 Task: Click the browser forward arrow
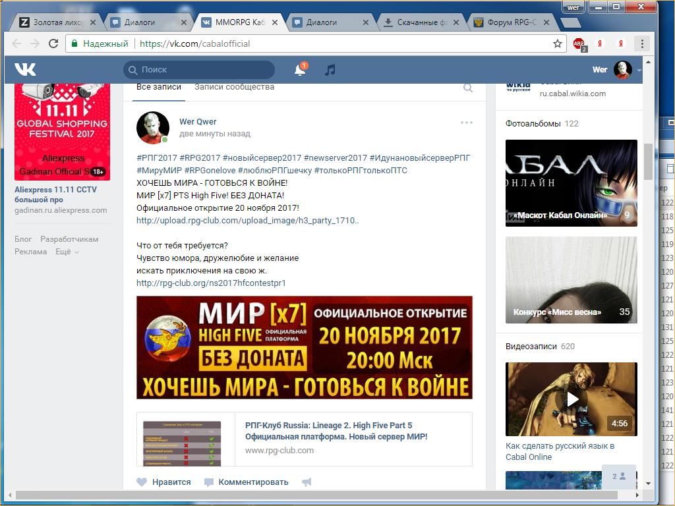[35, 43]
